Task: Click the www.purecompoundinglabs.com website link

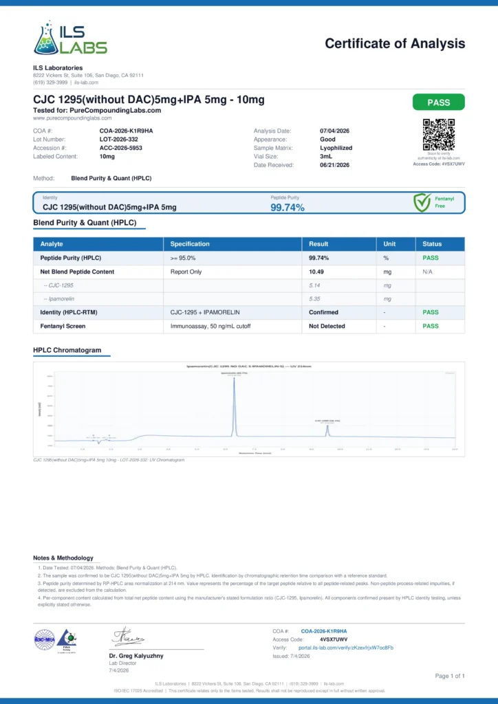Action: pyautogui.click(x=72, y=118)
